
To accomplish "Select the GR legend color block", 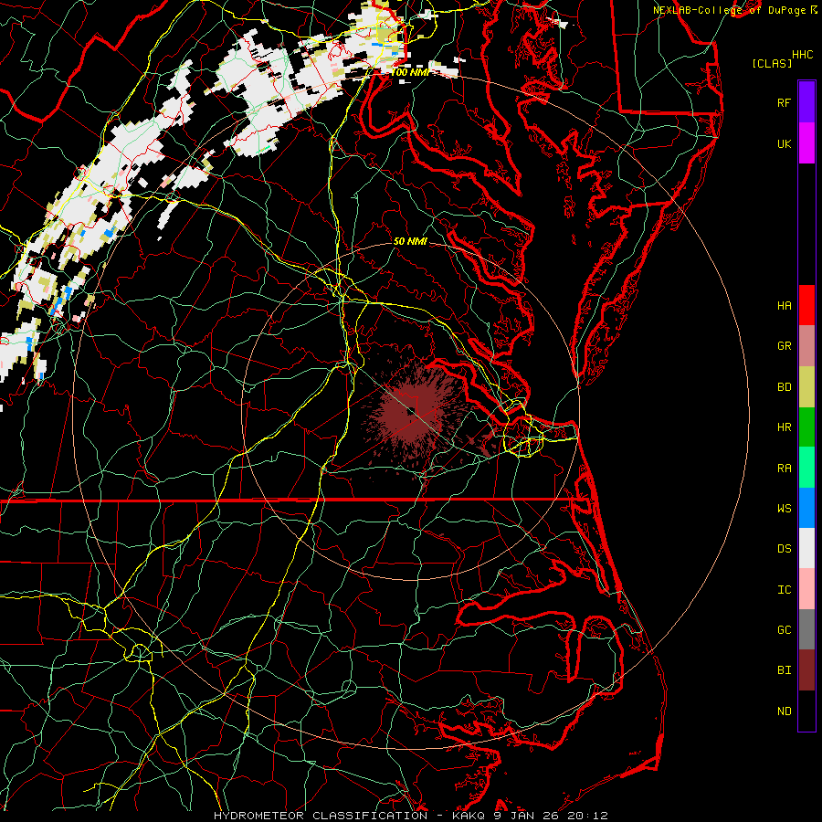I will tap(806, 346).
